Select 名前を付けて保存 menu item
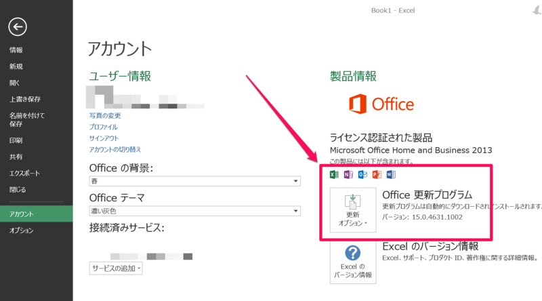The width and height of the screenshot is (542, 301). point(27,120)
